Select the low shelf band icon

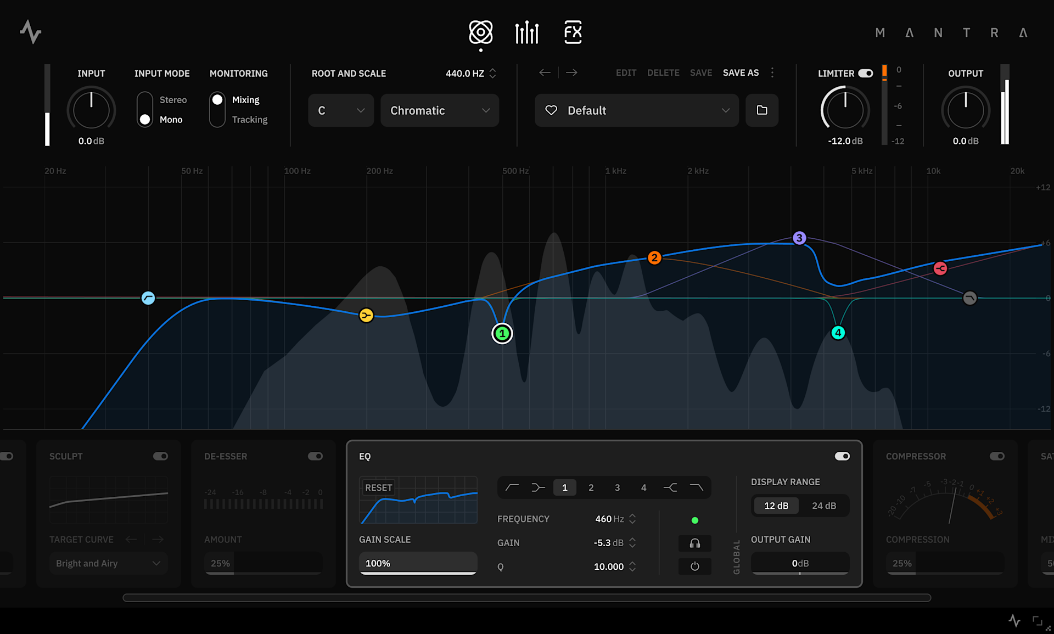pyautogui.click(x=538, y=487)
